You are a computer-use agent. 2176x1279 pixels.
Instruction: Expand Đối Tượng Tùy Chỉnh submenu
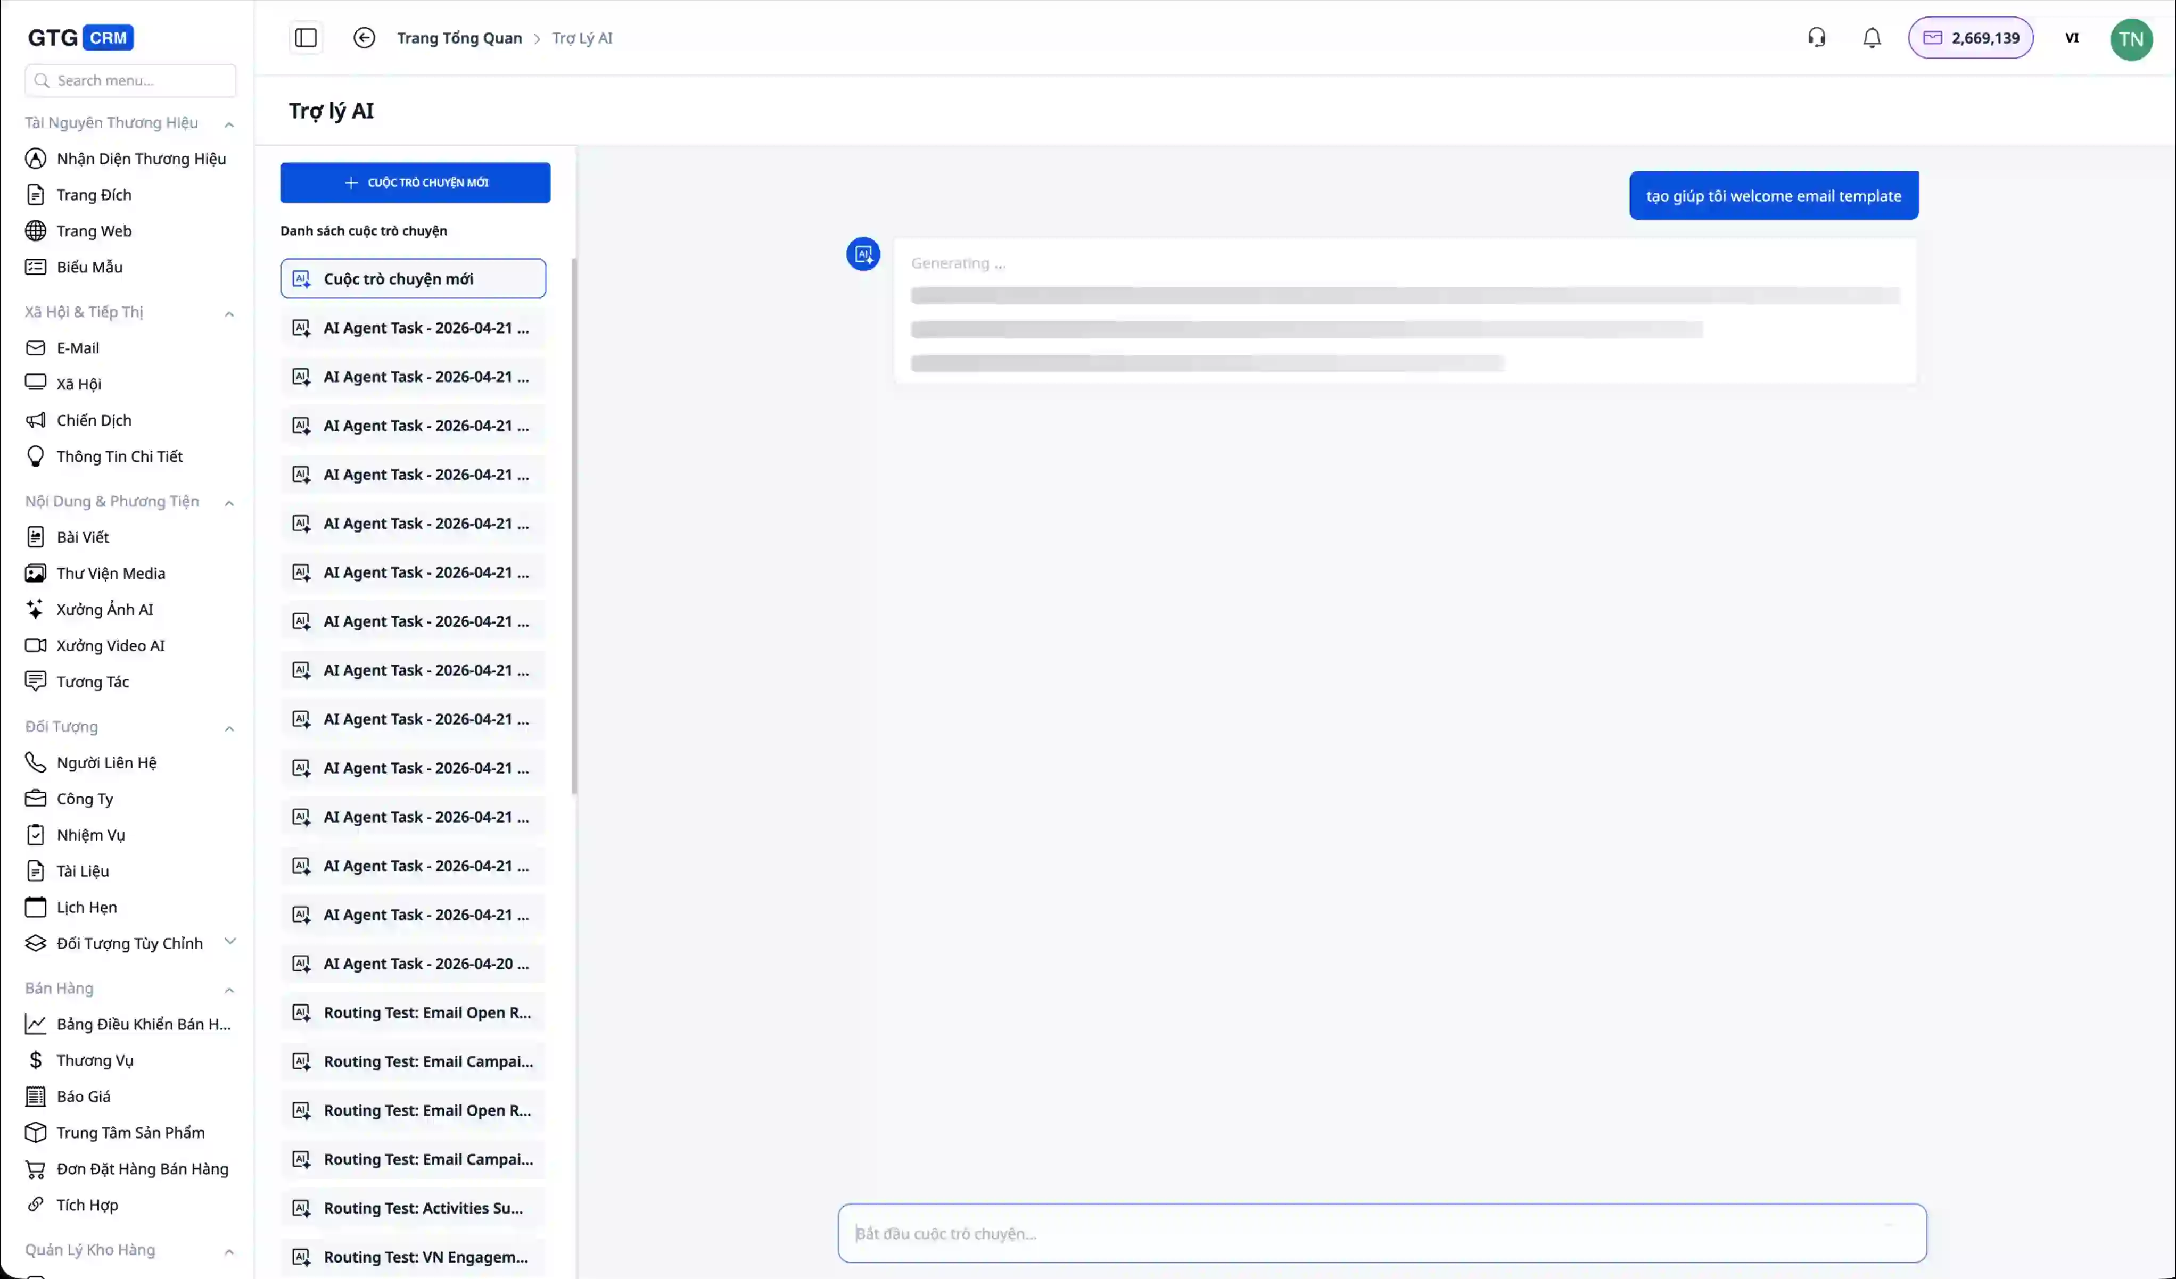click(x=230, y=942)
